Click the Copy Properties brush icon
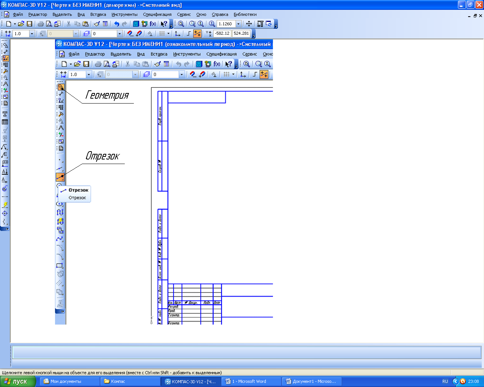Image resolution: width=484 pixels, height=387 pixels. (x=97, y=24)
